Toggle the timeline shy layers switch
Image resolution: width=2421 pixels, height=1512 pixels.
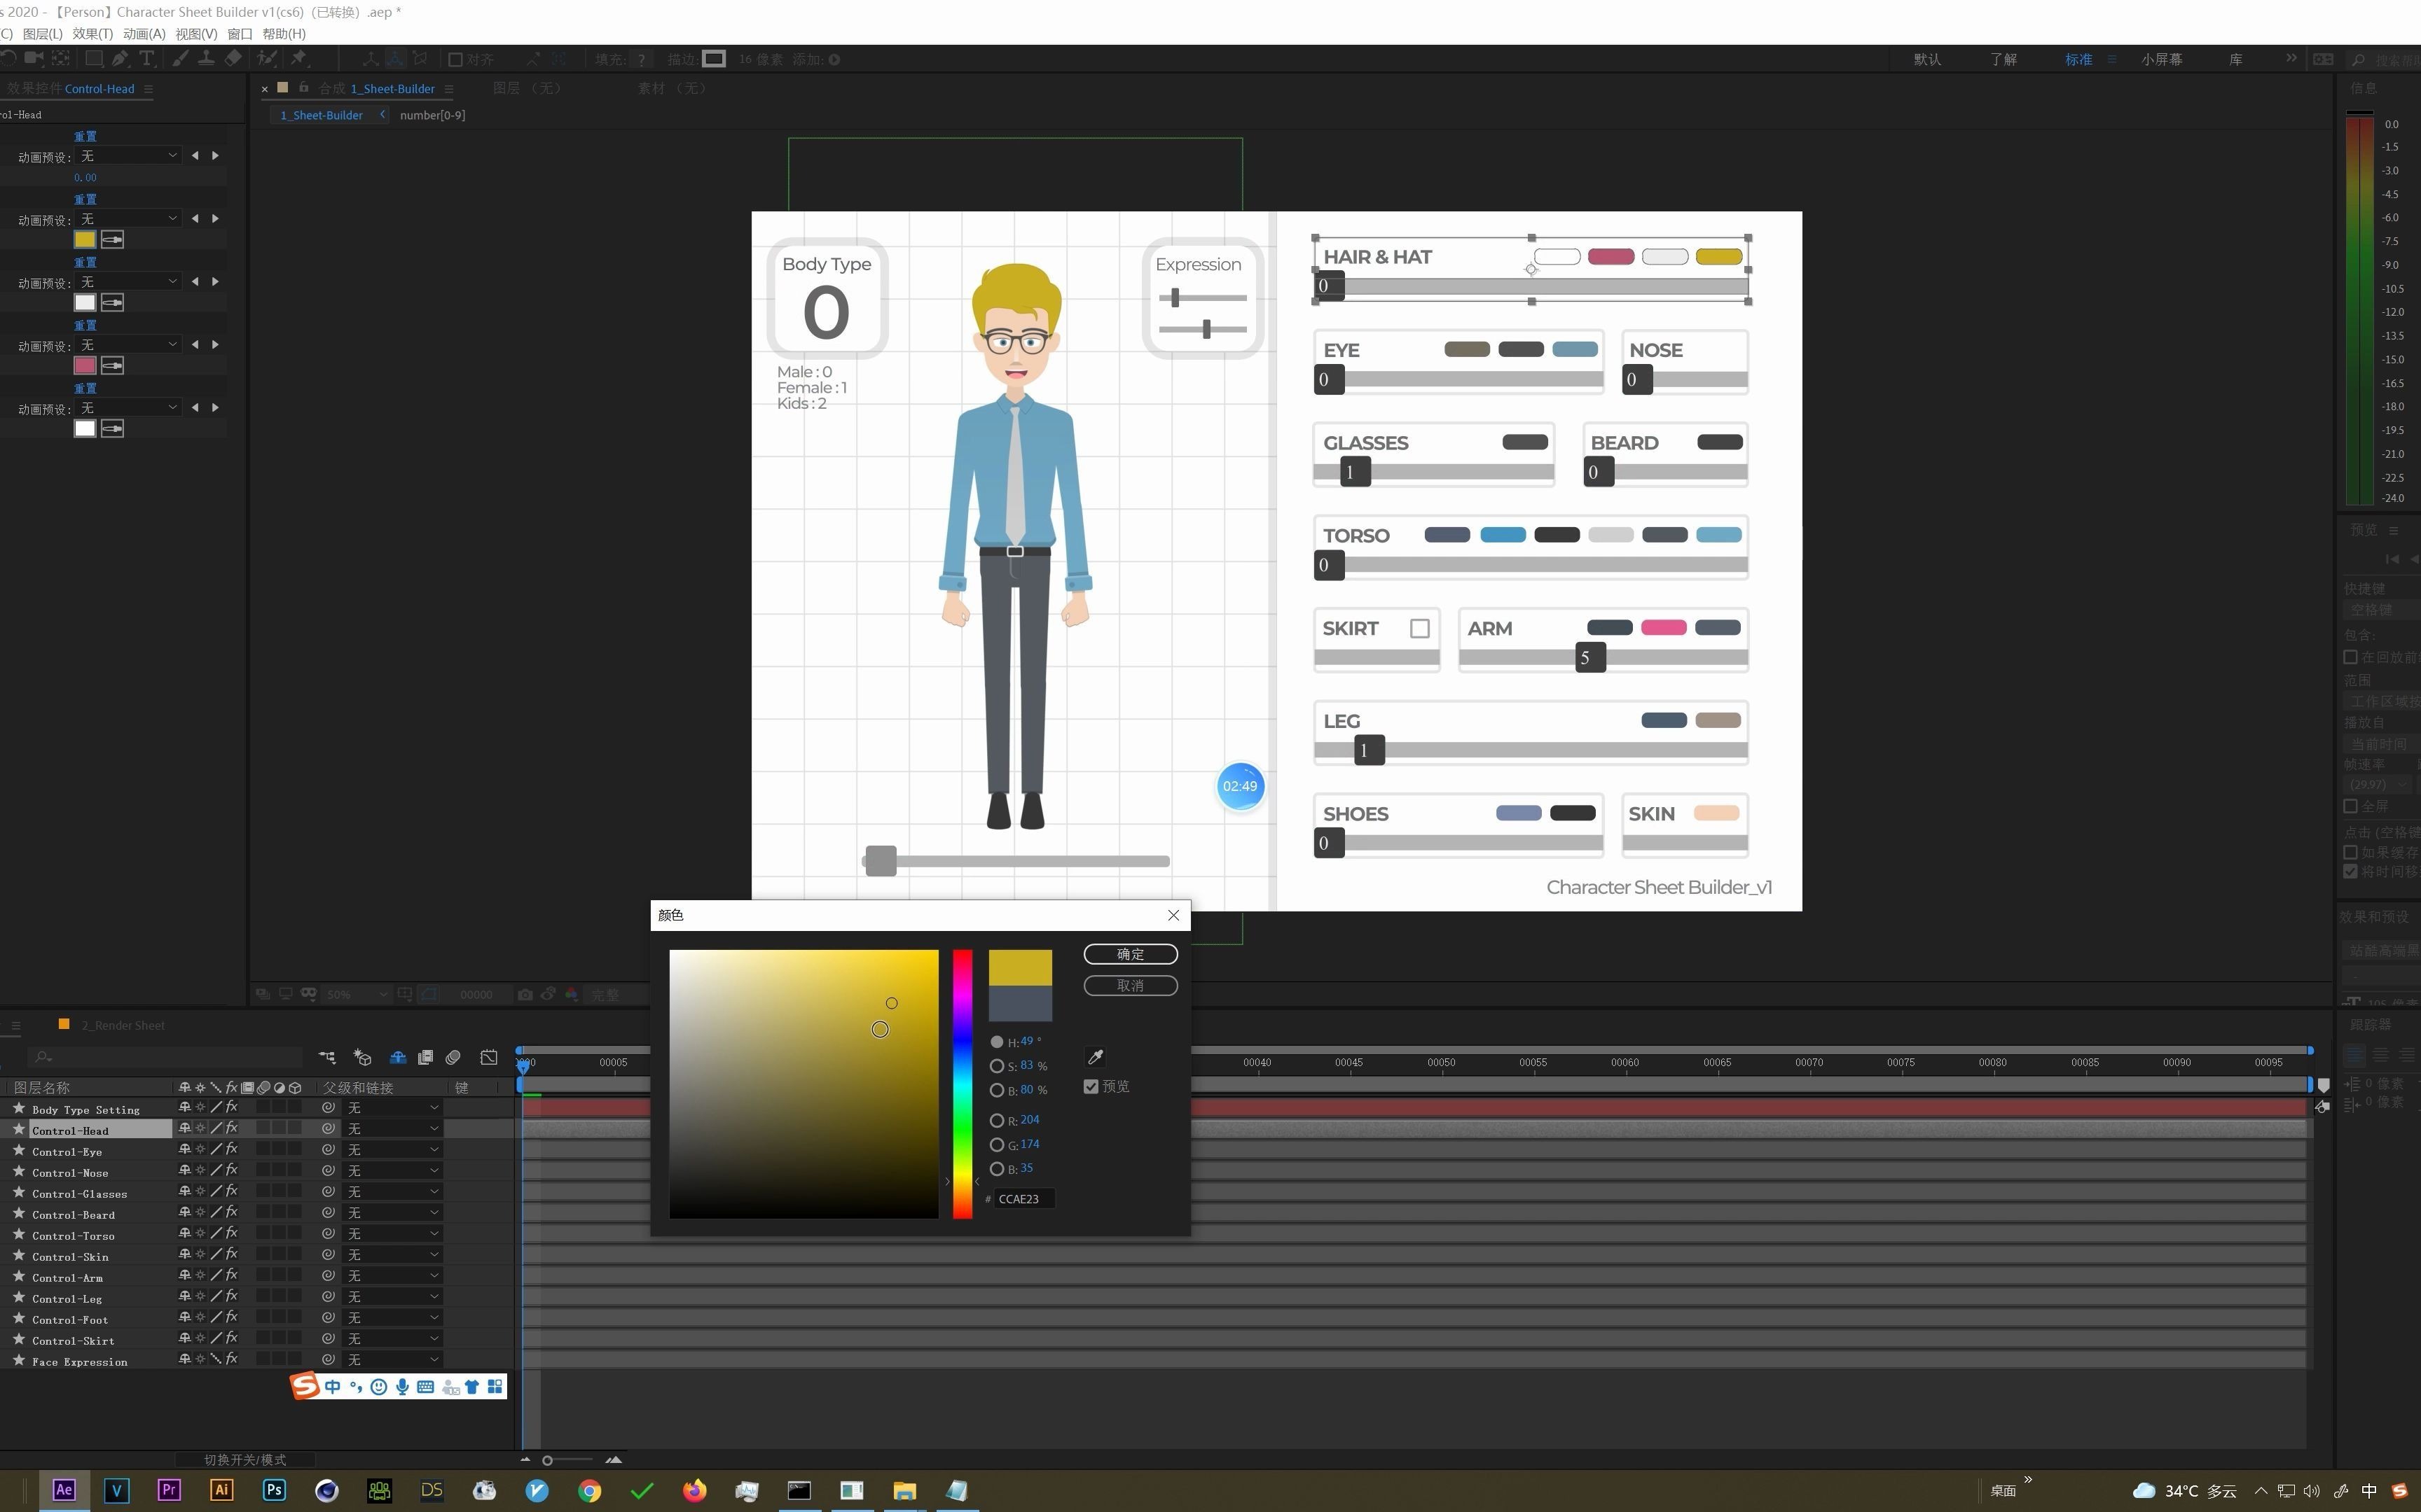(397, 1057)
